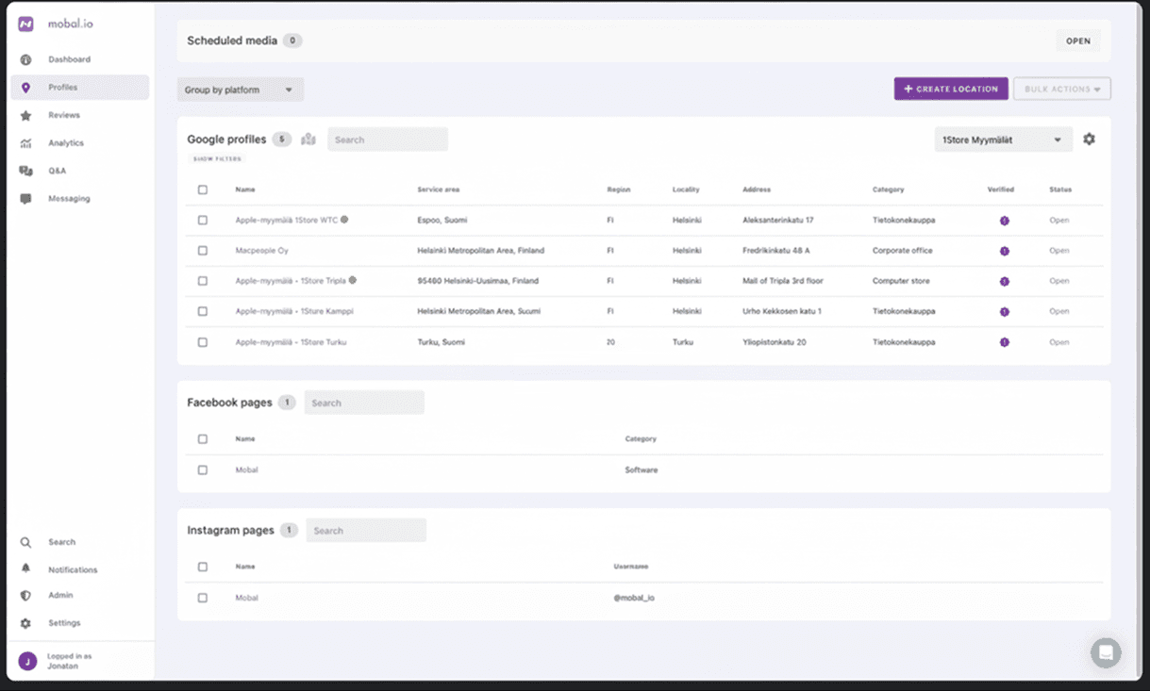Click the Software category cell
The width and height of the screenshot is (1150, 691).
pos(642,469)
